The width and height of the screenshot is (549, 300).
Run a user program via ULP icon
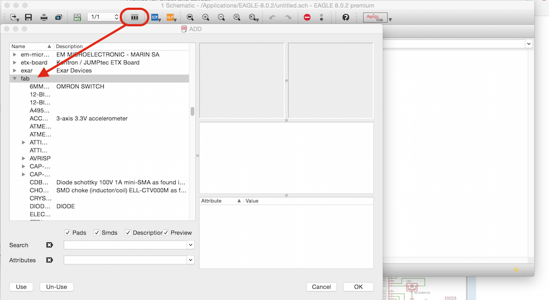click(171, 17)
